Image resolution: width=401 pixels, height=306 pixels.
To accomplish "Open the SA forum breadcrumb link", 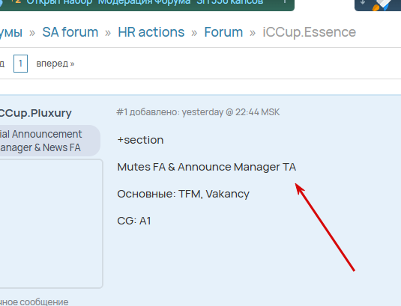I will click(70, 32).
